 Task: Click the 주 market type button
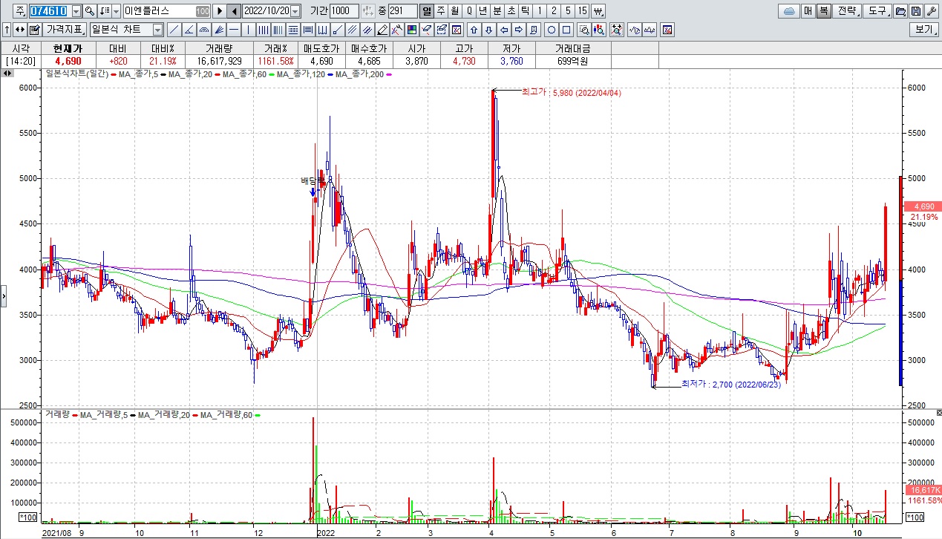pos(19,11)
